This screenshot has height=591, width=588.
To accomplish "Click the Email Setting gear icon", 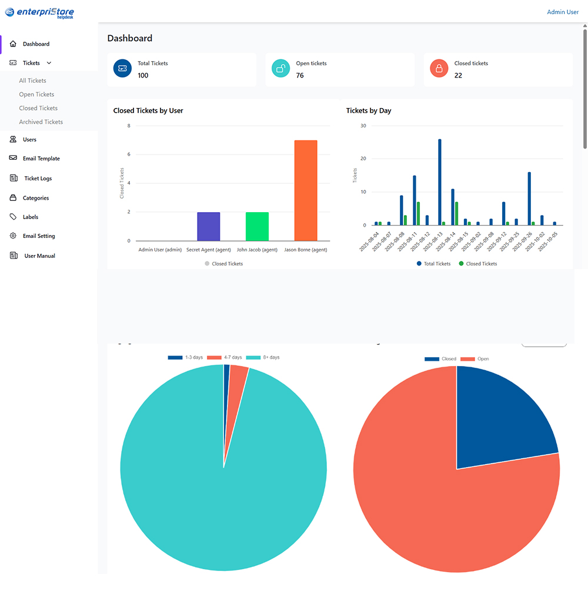I will [x=13, y=236].
